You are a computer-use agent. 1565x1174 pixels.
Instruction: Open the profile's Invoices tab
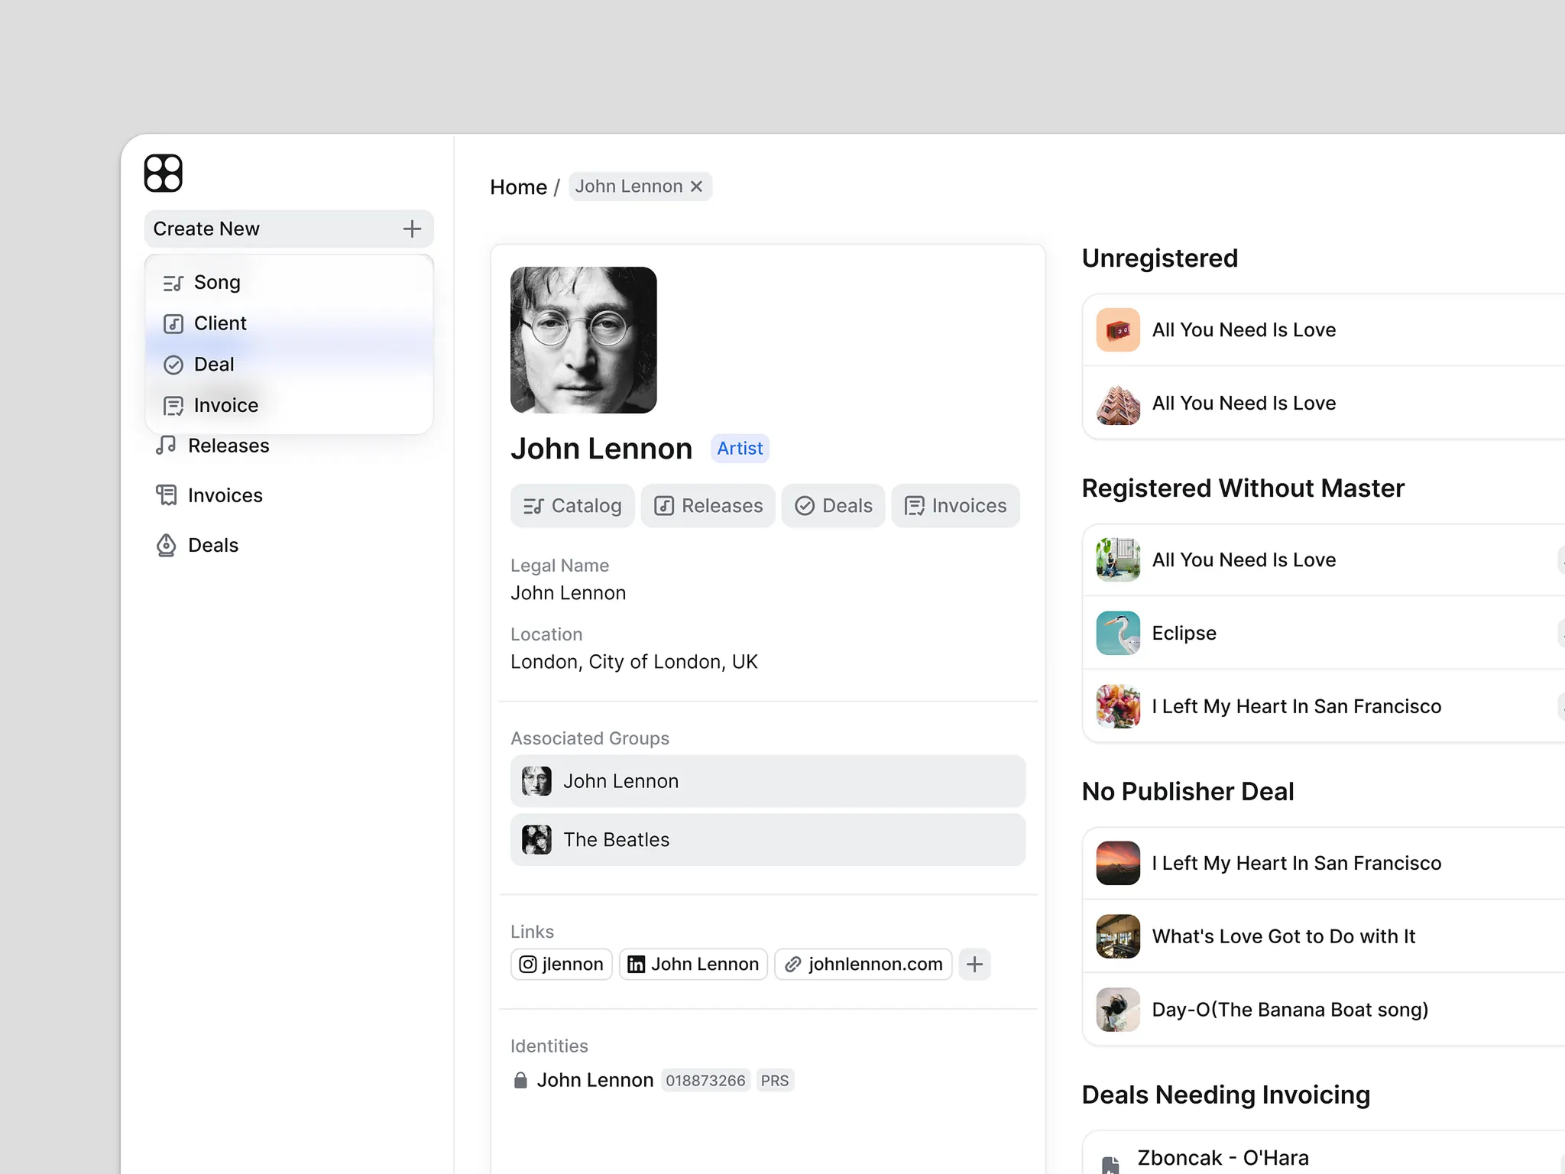pyautogui.click(x=955, y=506)
